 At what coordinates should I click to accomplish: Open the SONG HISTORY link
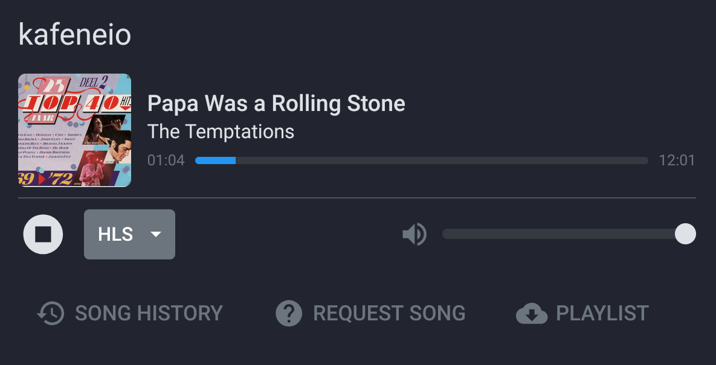(x=149, y=313)
